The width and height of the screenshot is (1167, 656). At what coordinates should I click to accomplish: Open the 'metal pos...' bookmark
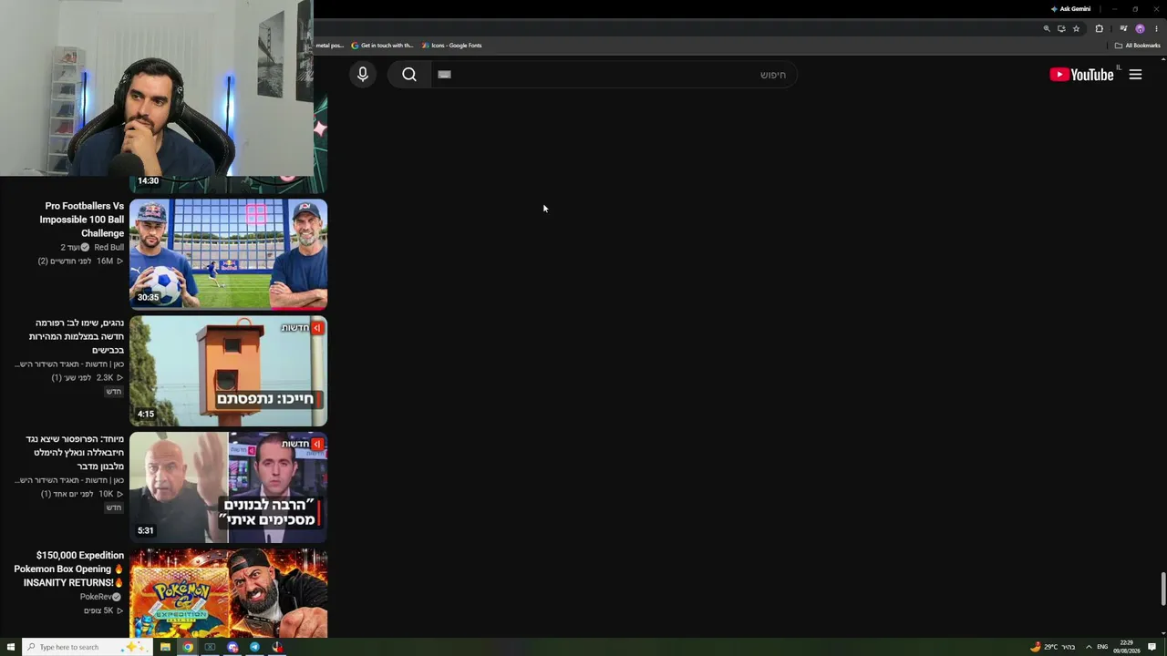point(330,46)
